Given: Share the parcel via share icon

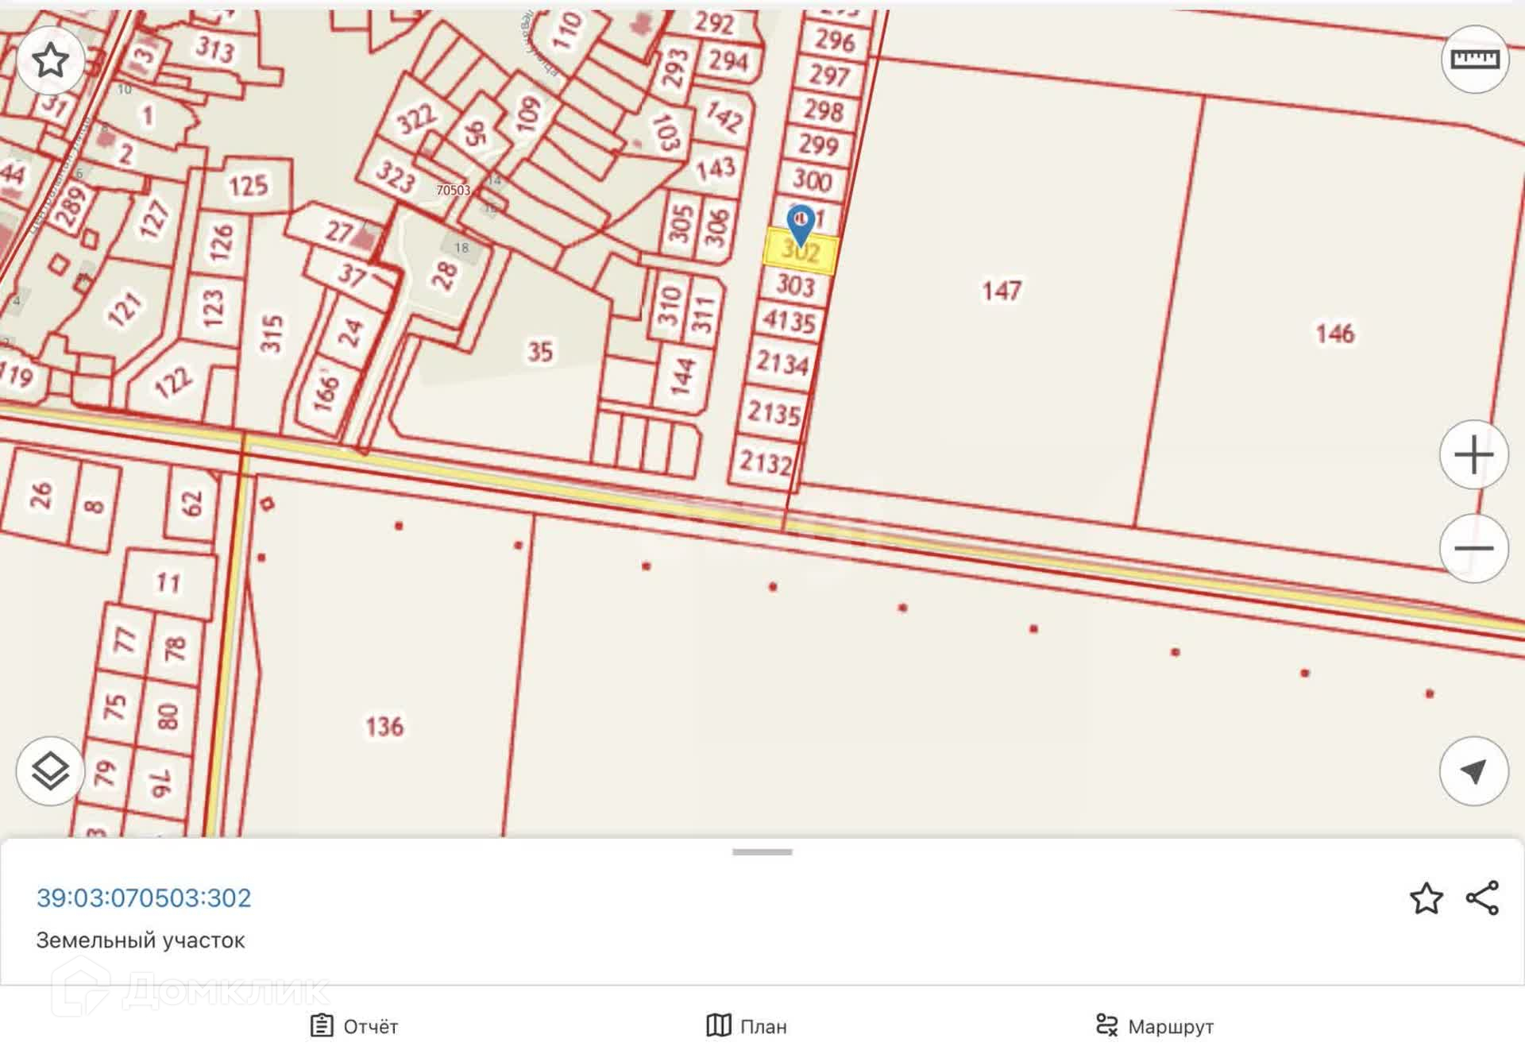Looking at the screenshot, I should pos(1482,898).
